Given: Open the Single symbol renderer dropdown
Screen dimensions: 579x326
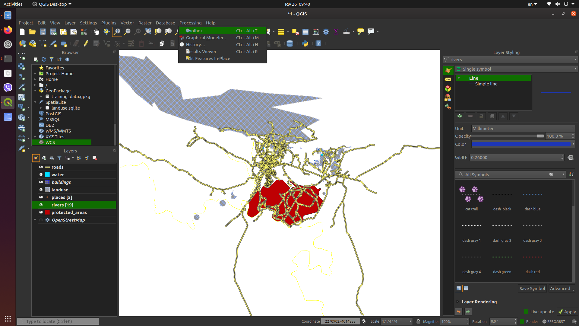Looking at the screenshot, I should pos(516,69).
